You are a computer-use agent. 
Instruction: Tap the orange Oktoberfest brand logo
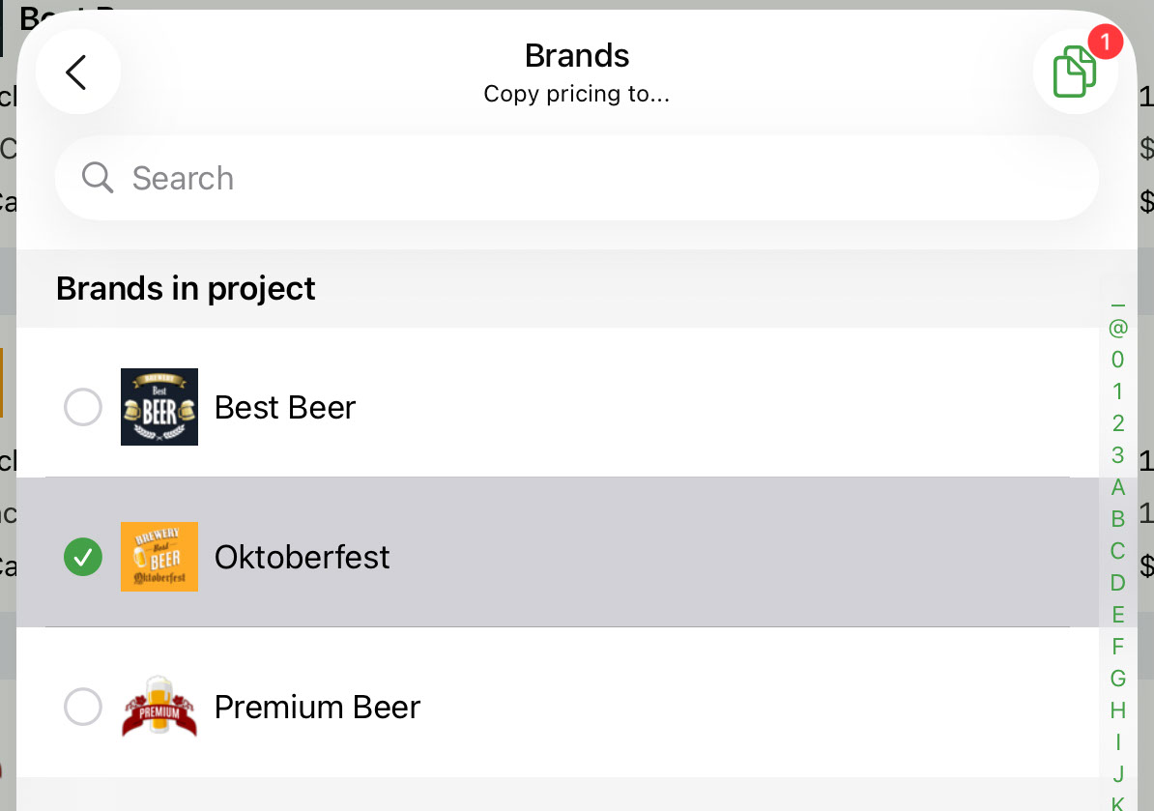click(x=159, y=557)
